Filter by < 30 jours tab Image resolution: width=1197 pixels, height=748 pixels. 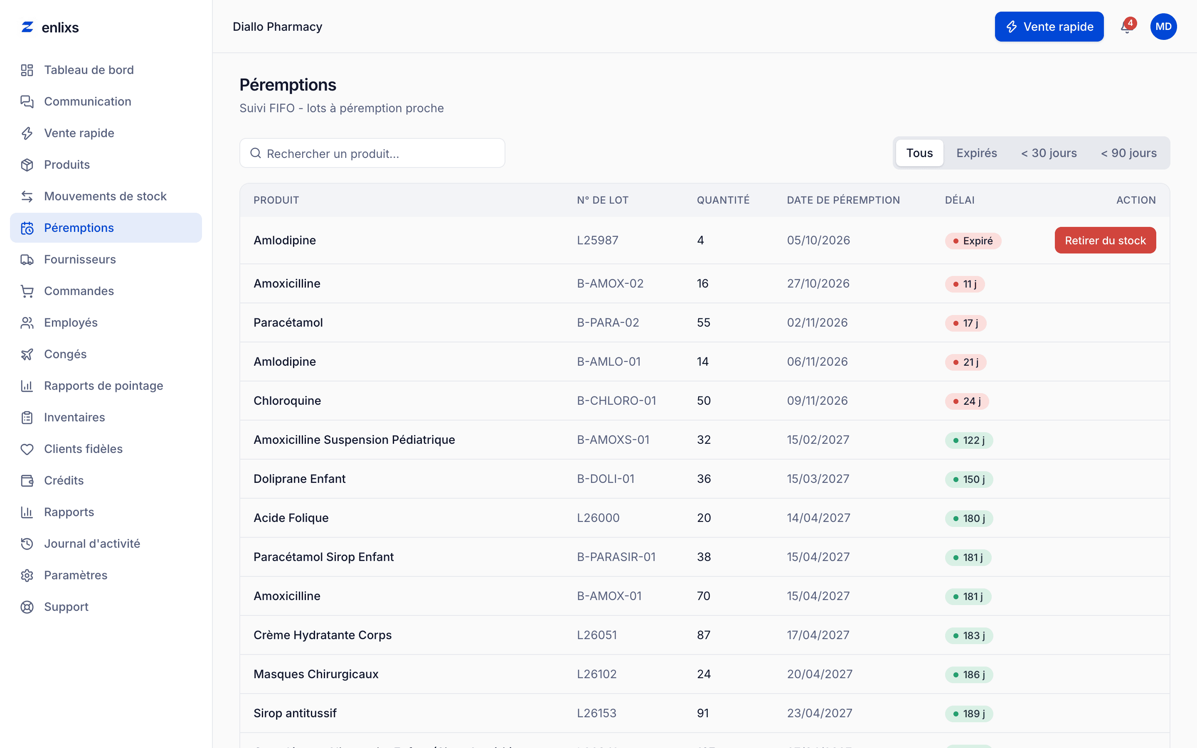[1049, 153]
